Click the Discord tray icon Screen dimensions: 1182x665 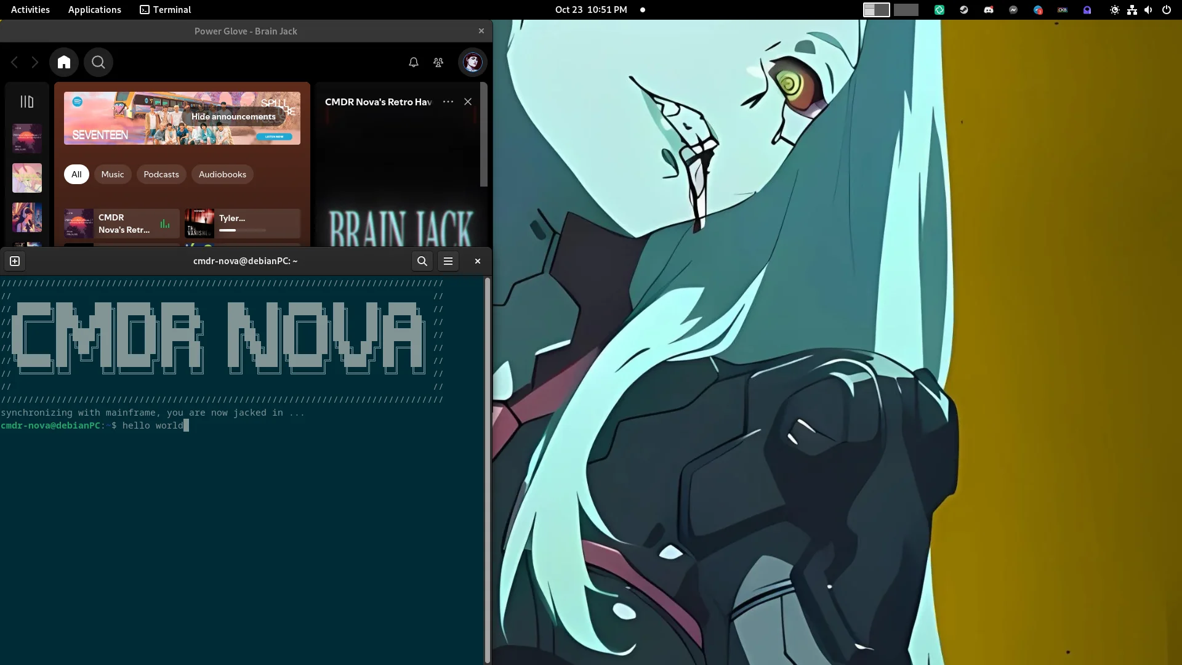tap(989, 10)
